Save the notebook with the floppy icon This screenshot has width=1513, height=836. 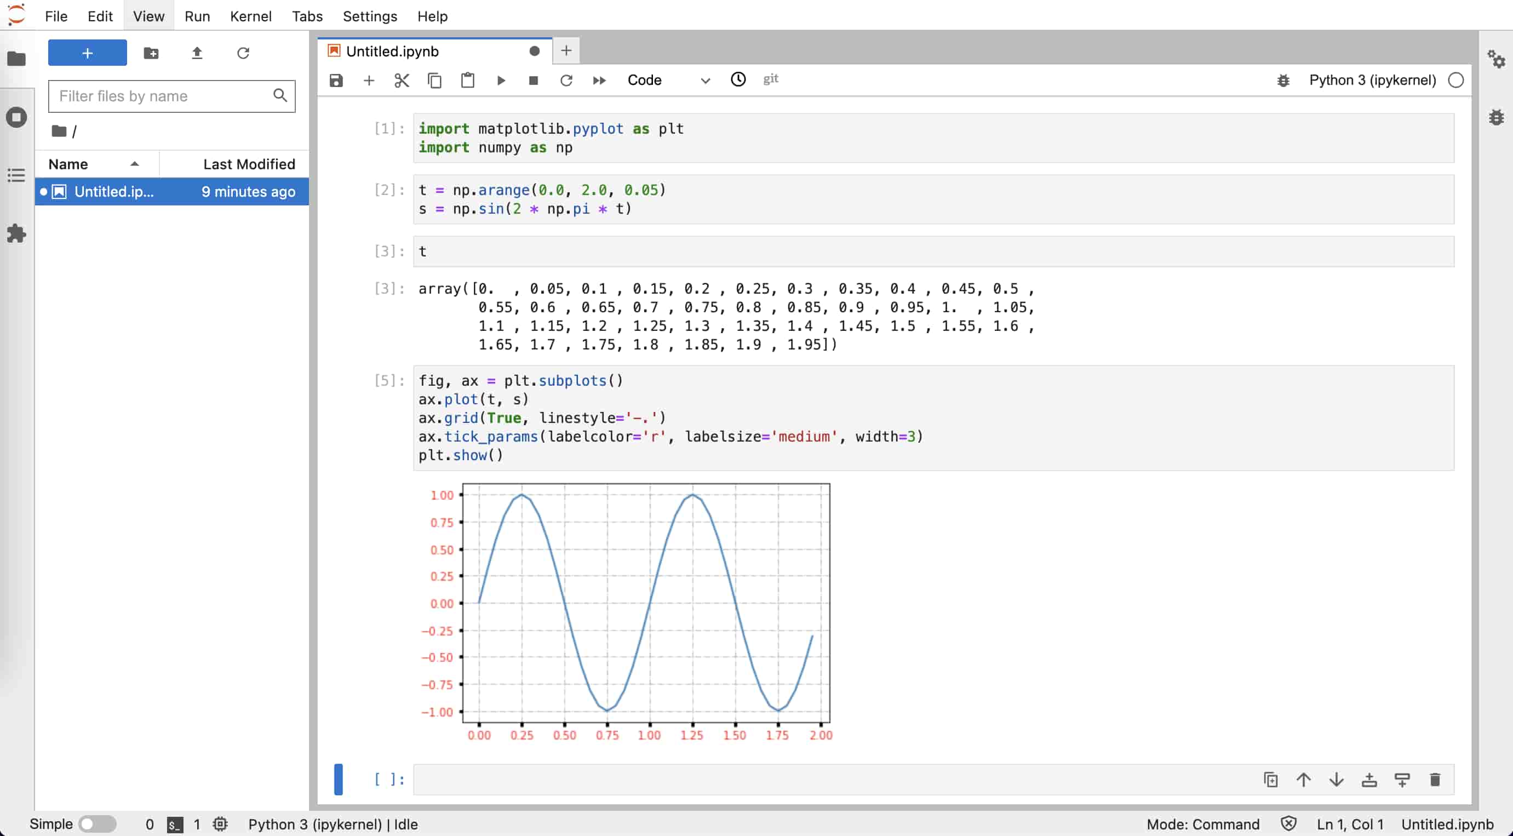click(336, 81)
